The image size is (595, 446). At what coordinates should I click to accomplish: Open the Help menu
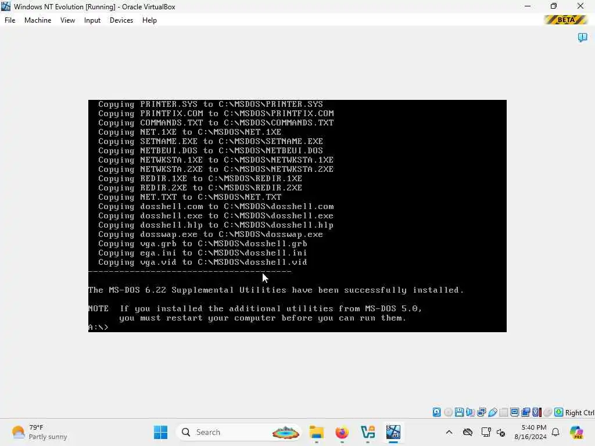(x=149, y=20)
